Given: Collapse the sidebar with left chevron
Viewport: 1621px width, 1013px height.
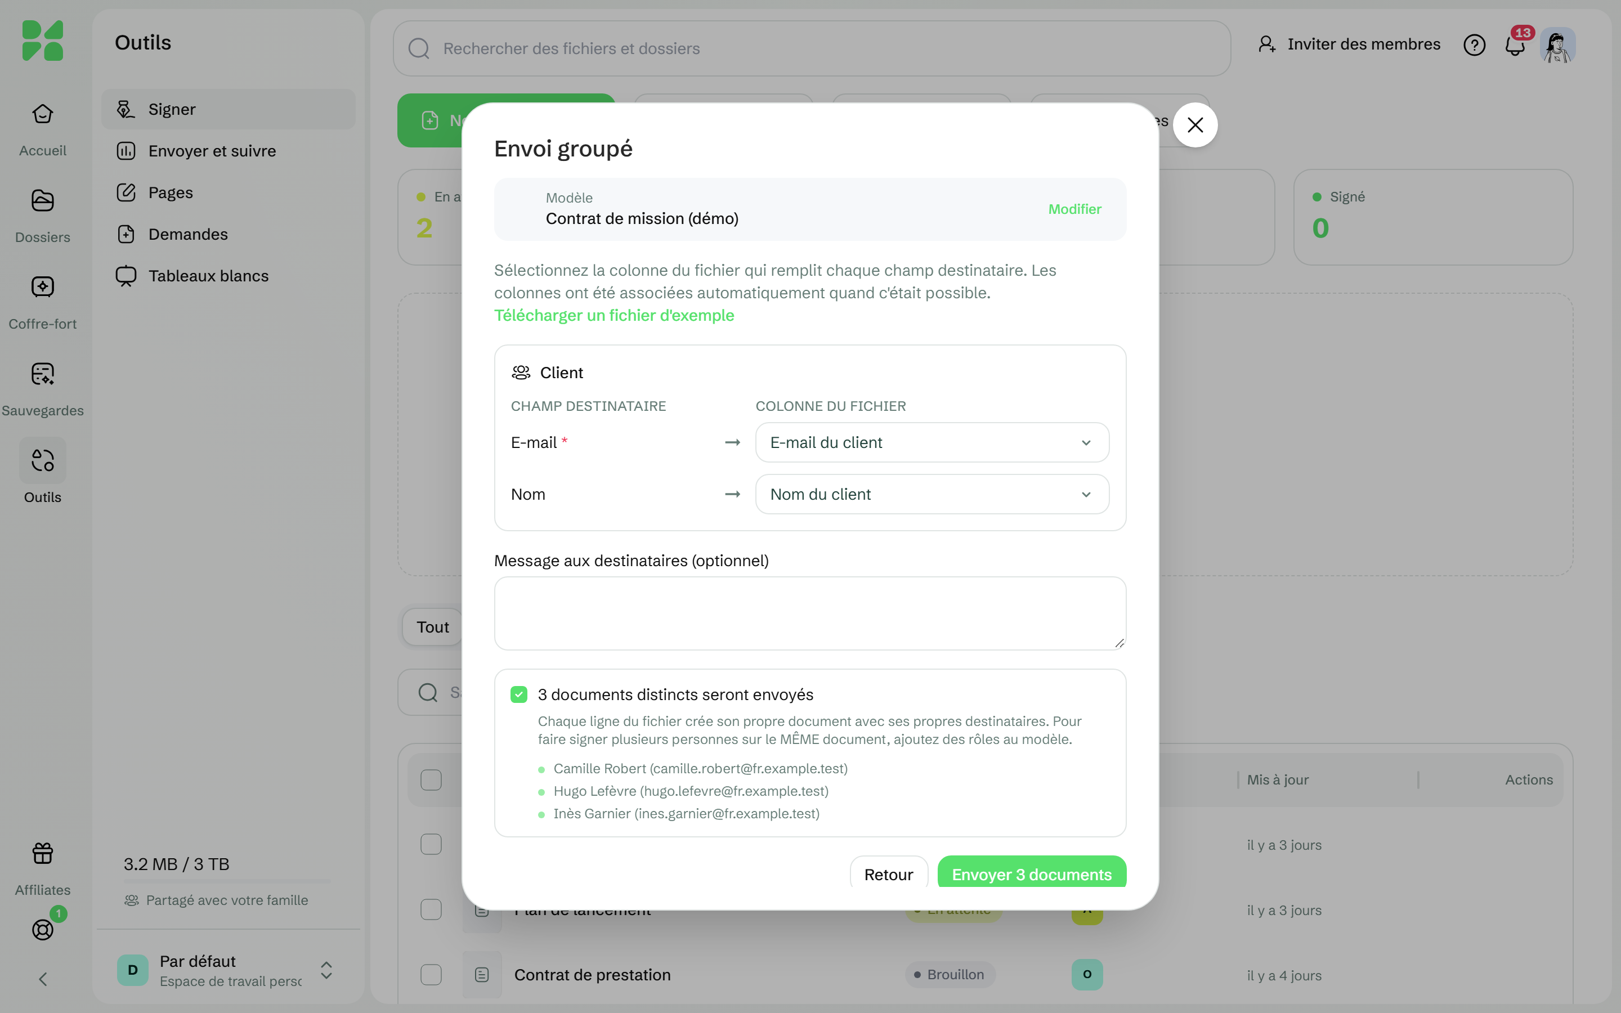Looking at the screenshot, I should point(42,979).
